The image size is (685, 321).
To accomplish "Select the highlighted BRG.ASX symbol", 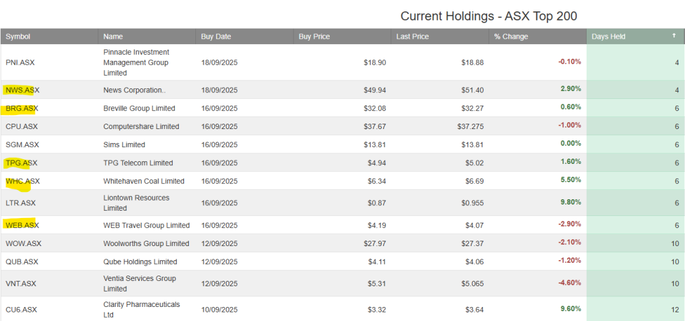I will coord(22,108).
